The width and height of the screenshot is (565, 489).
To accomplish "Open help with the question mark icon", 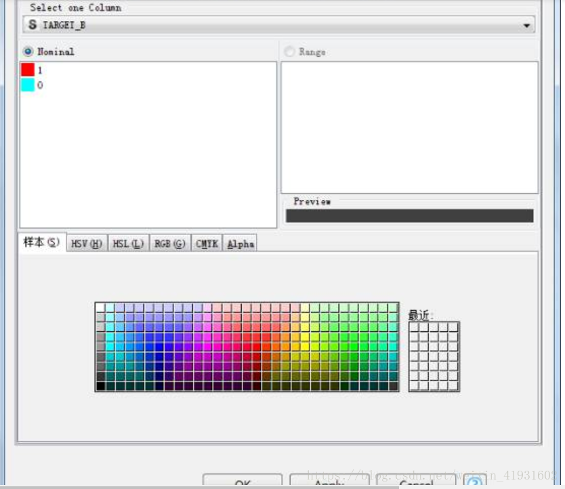I will (x=474, y=481).
